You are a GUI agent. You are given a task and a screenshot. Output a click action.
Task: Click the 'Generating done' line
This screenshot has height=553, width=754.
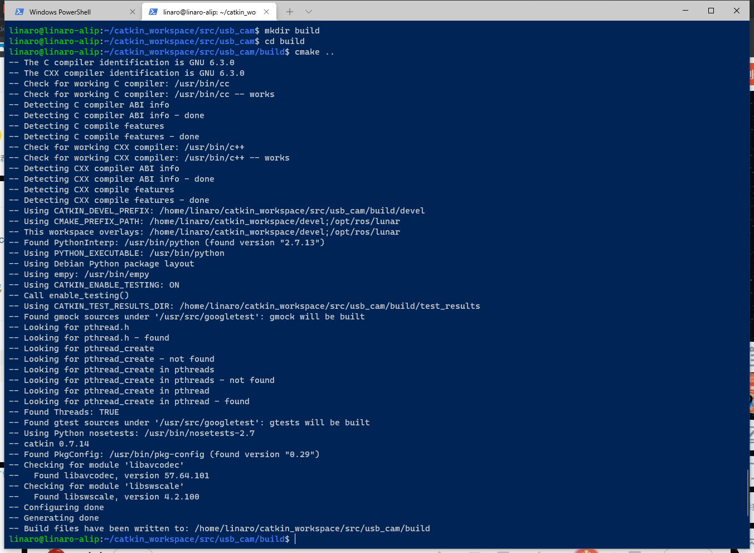point(54,518)
